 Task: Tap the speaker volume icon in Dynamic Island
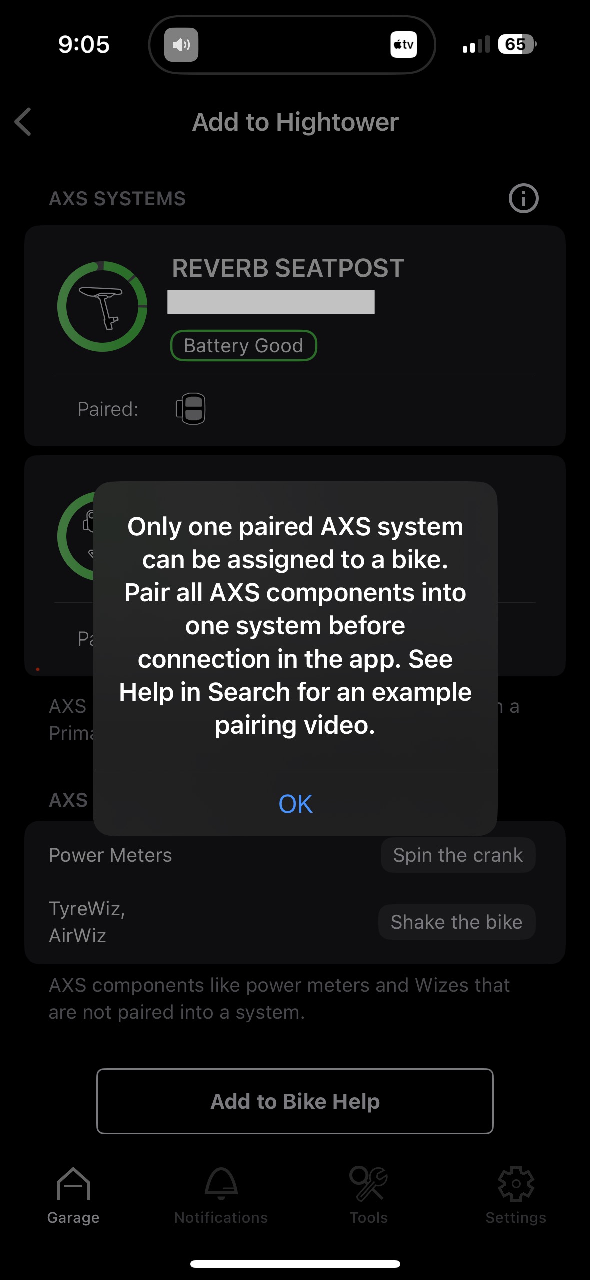[181, 45]
